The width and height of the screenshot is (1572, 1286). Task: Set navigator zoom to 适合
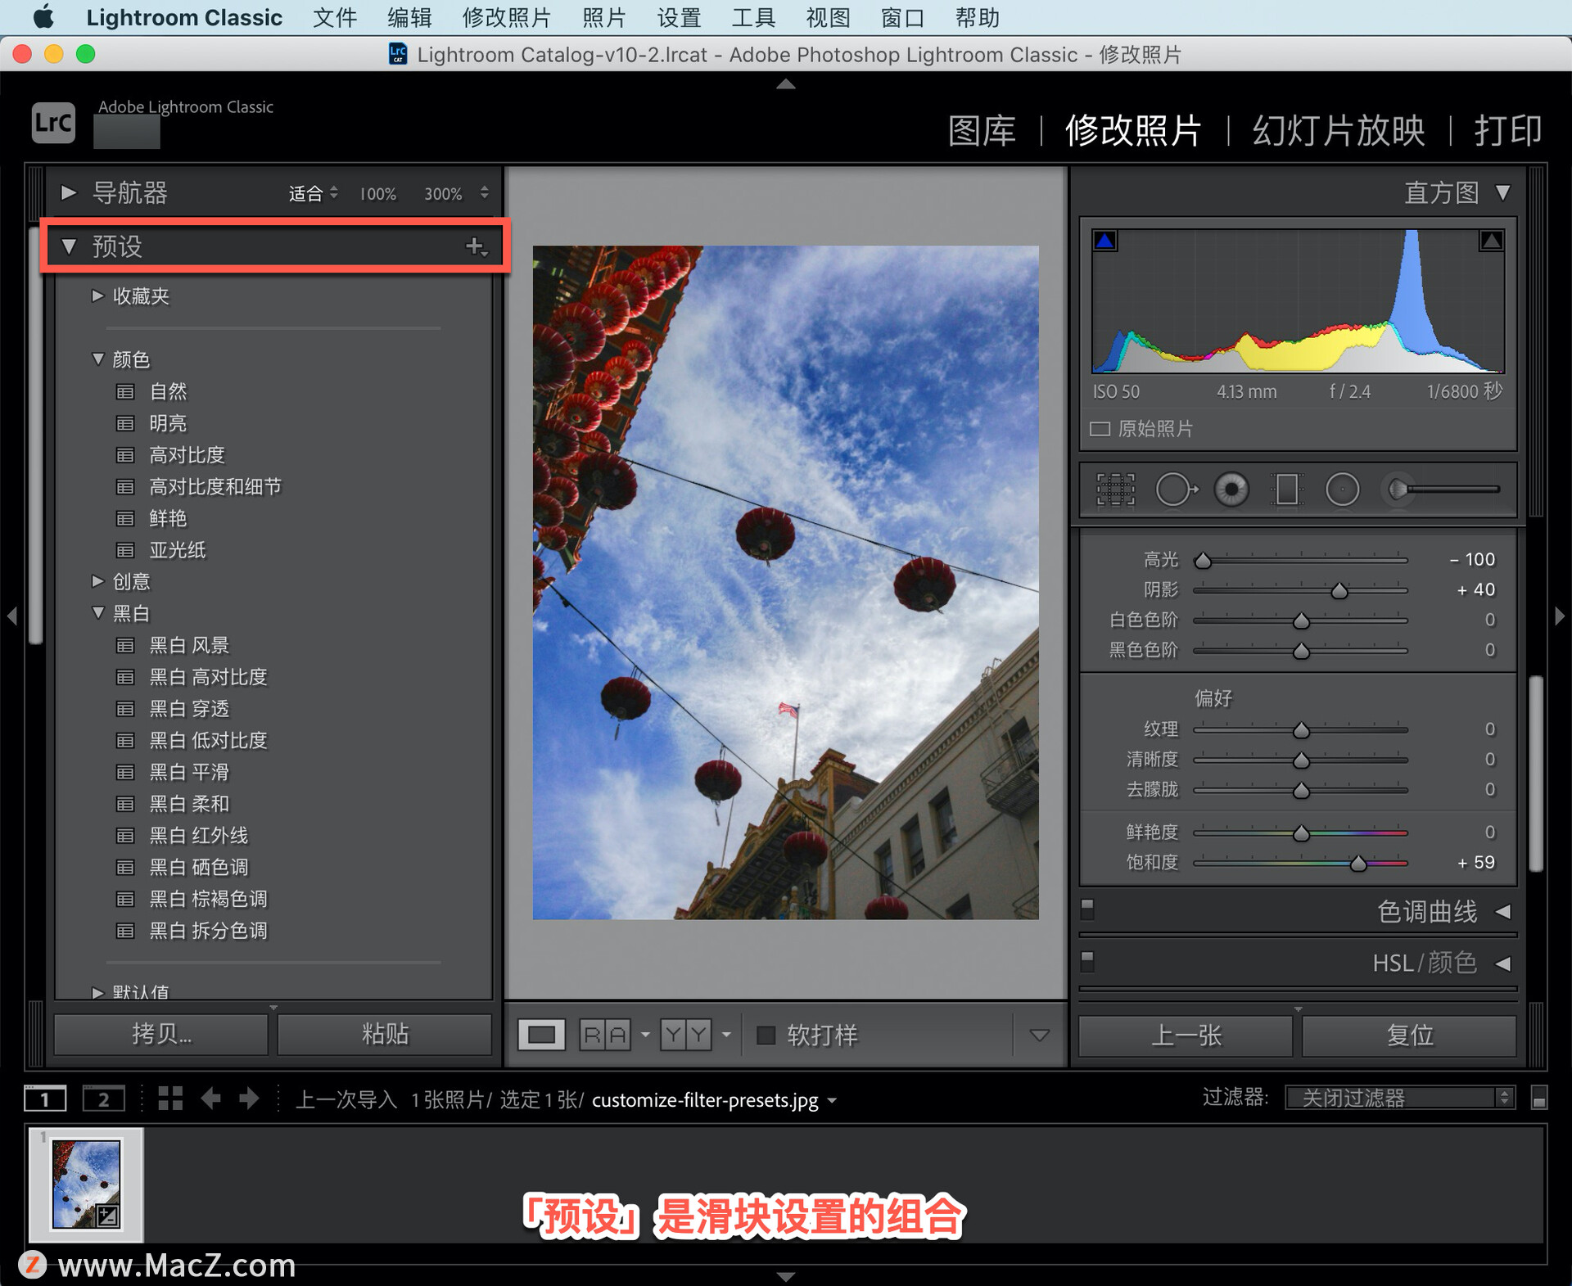pyautogui.click(x=306, y=194)
